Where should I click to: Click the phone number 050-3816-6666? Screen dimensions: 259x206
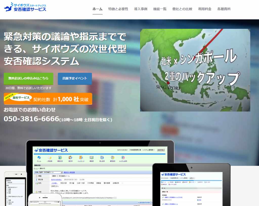click(31, 119)
